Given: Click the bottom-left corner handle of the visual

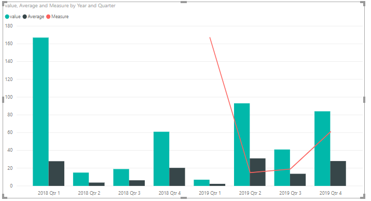Looking at the screenshot, I should (x=4, y=196).
